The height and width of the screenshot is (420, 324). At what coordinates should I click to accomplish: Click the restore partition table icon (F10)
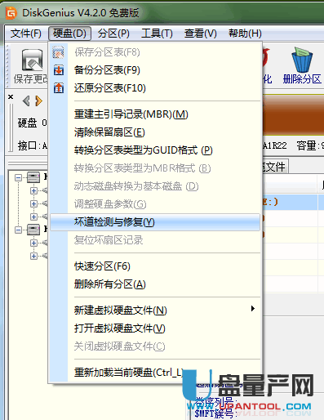tap(59, 88)
